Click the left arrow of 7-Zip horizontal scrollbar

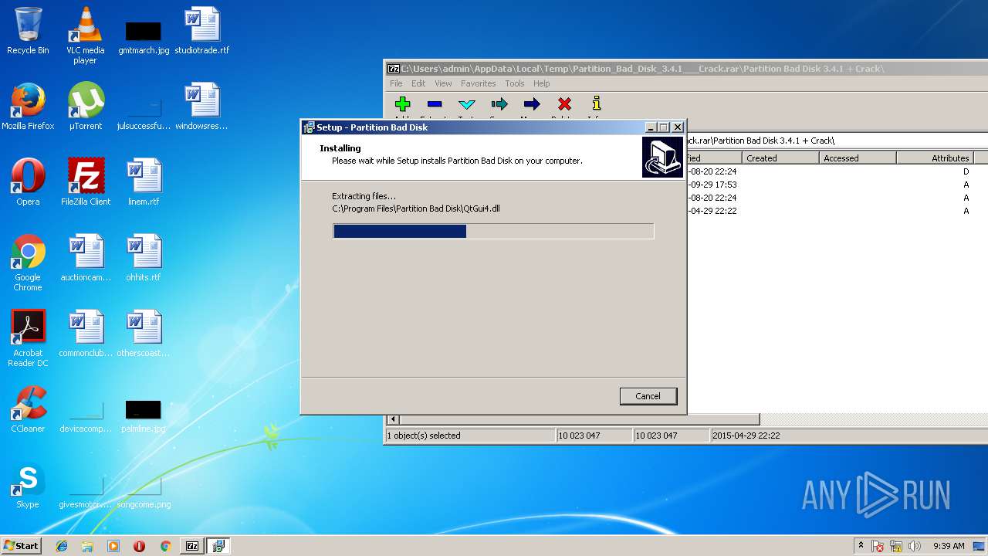(393, 419)
